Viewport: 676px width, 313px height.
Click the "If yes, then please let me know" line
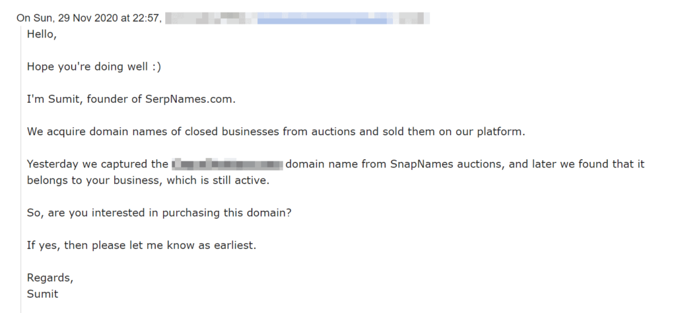click(x=141, y=245)
